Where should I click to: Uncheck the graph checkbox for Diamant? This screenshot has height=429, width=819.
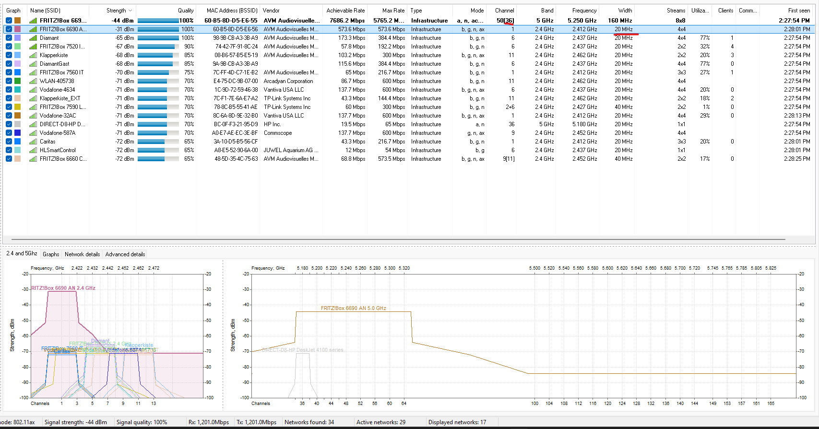point(9,38)
